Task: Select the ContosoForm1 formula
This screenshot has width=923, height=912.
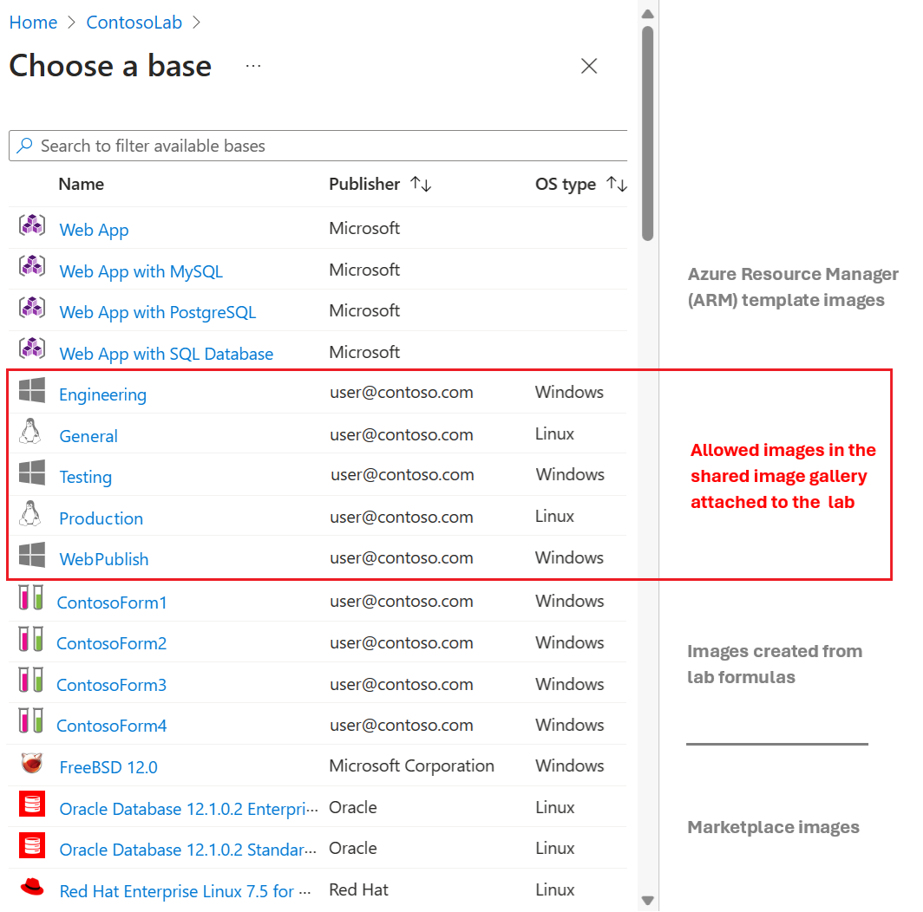Action: (112, 603)
